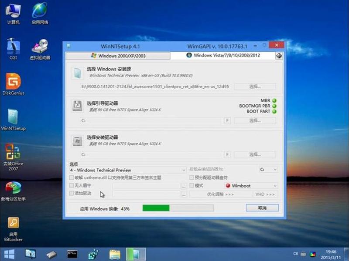The height and width of the screenshot is (261, 349).
Task: Toggle the 模式 checkbox
Action: [x=192, y=185]
